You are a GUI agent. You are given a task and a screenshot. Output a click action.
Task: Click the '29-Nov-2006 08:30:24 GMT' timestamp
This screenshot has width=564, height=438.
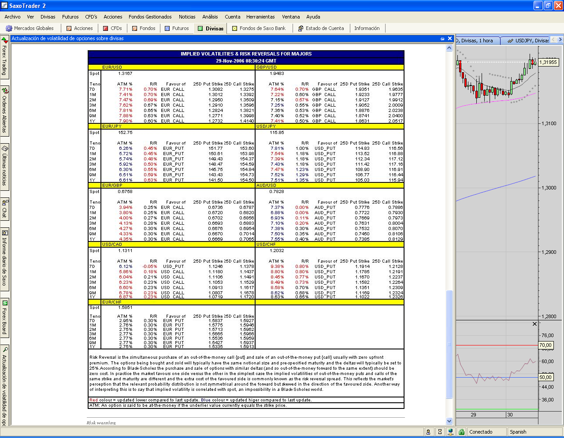[x=246, y=61]
